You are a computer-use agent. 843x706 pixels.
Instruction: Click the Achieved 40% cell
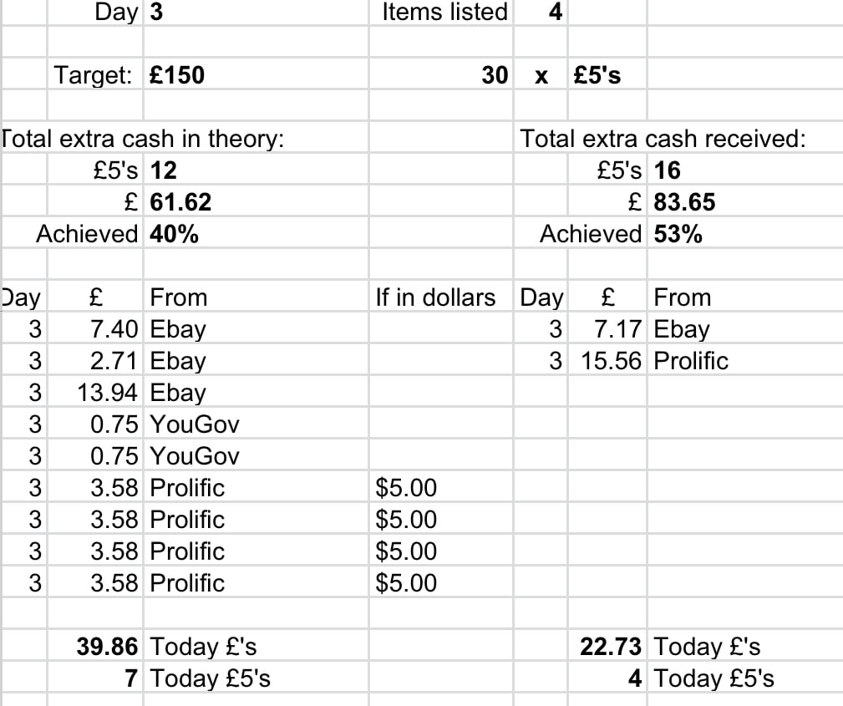(x=175, y=234)
